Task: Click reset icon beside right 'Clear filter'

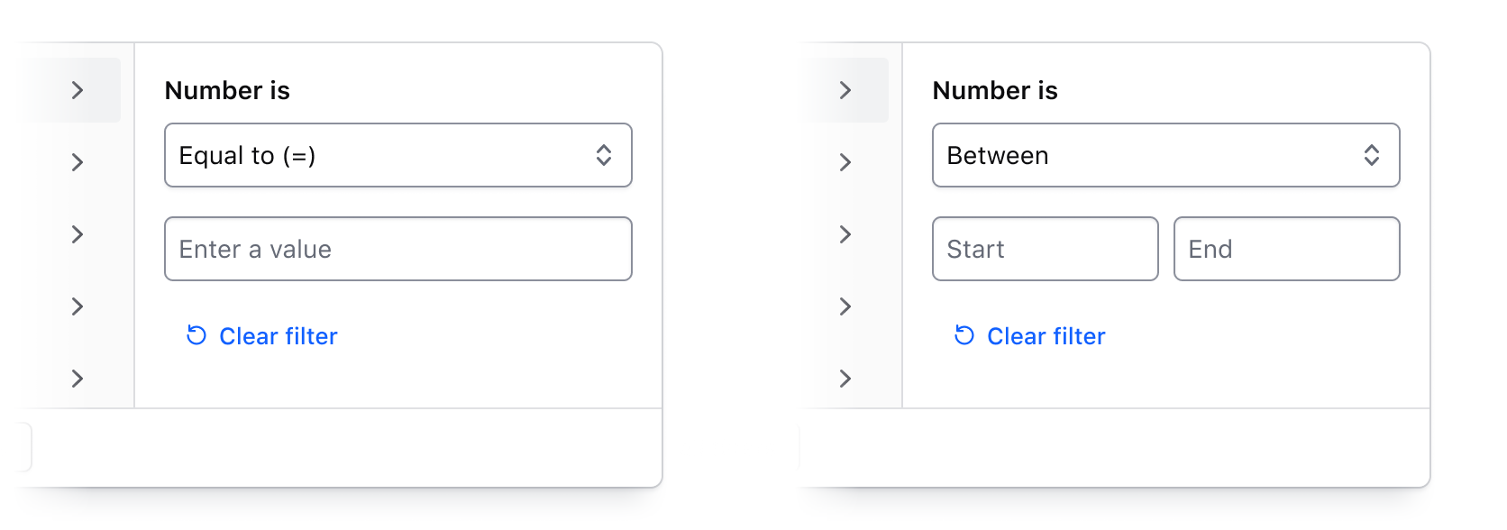Action: pos(964,335)
